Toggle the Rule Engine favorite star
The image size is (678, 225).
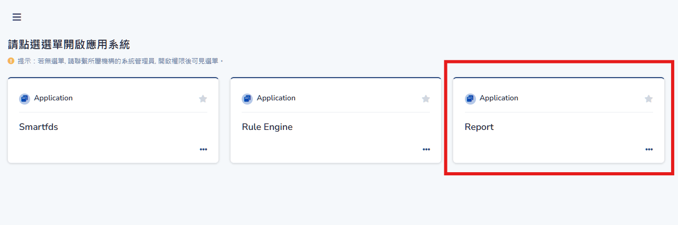click(x=426, y=99)
